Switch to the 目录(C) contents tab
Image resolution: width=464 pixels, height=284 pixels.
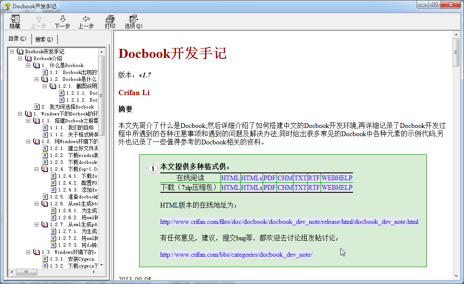tap(17, 38)
